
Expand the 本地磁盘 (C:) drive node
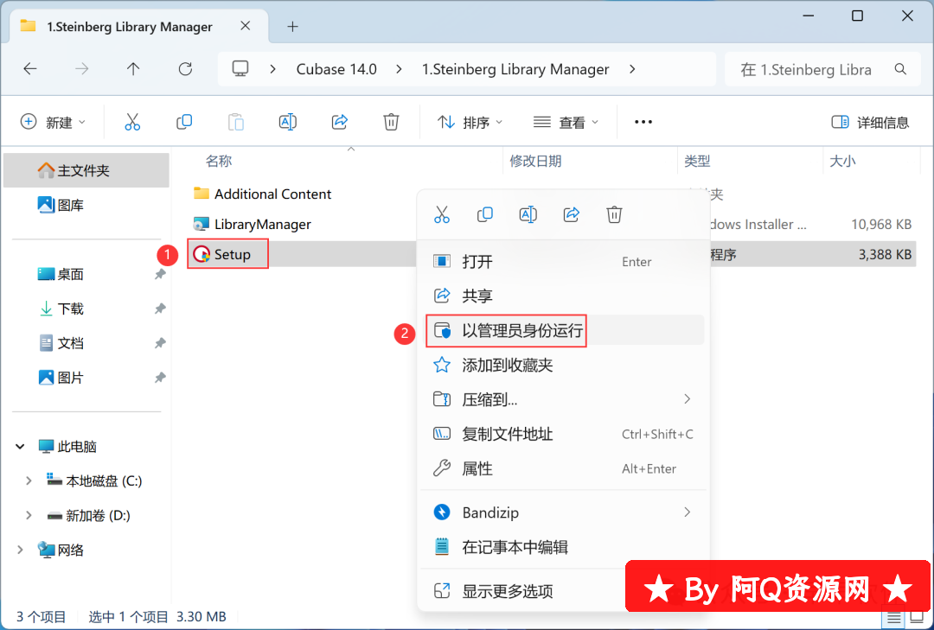(29, 481)
